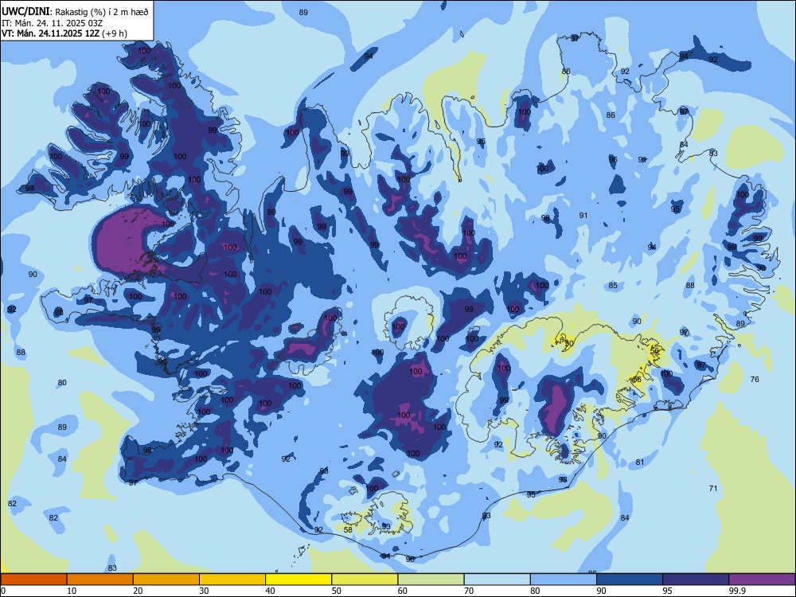Viewport: 796px width, 597px height.
Task: Select the amber 20–30 legend swatch
Action: (x=166, y=579)
